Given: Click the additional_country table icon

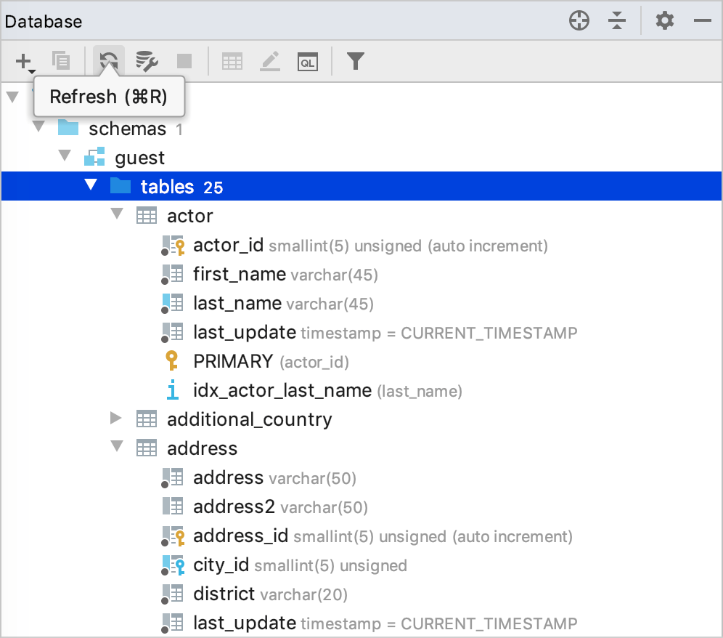Looking at the screenshot, I should click(x=147, y=419).
